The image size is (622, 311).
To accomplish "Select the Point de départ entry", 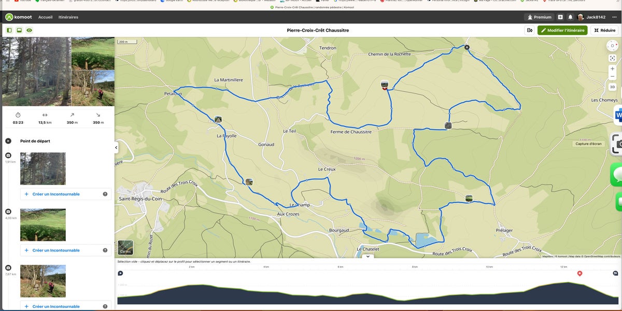I will click(35, 141).
